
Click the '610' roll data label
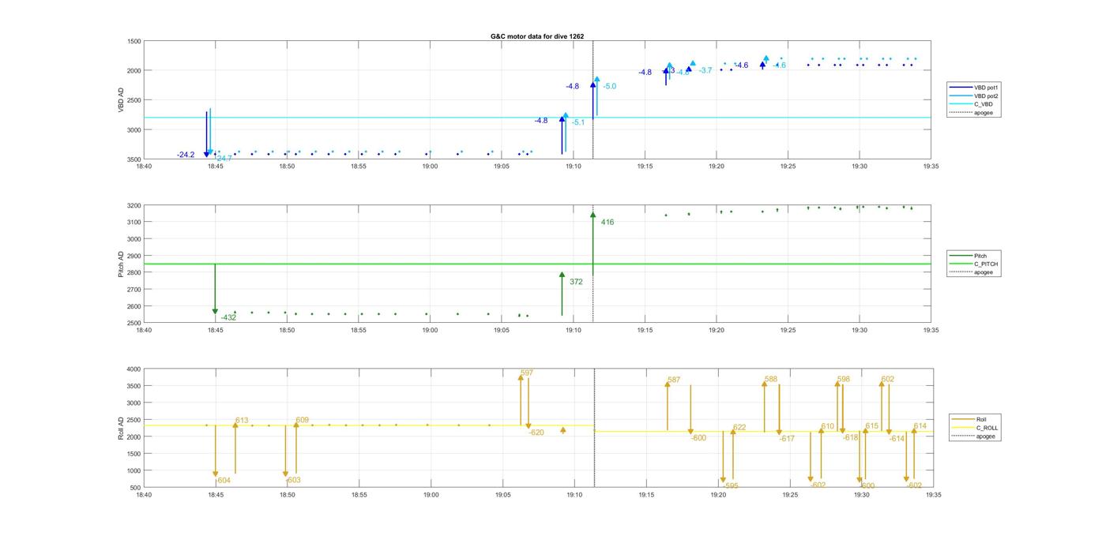coord(828,426)
